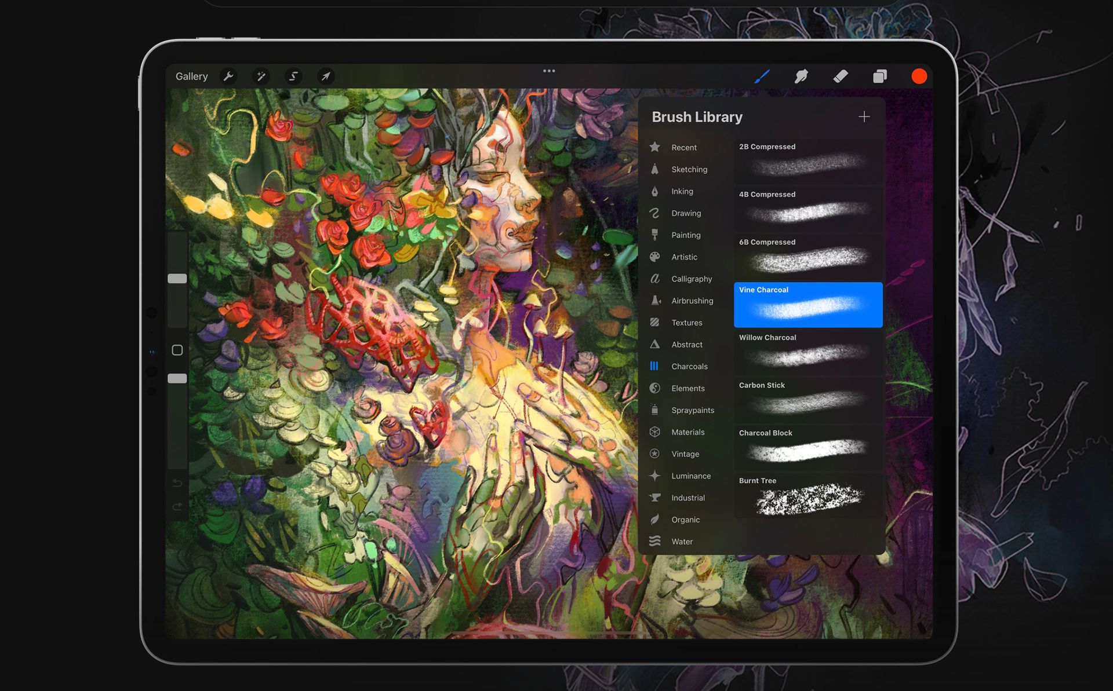Open the Sketching brush category

689,169
